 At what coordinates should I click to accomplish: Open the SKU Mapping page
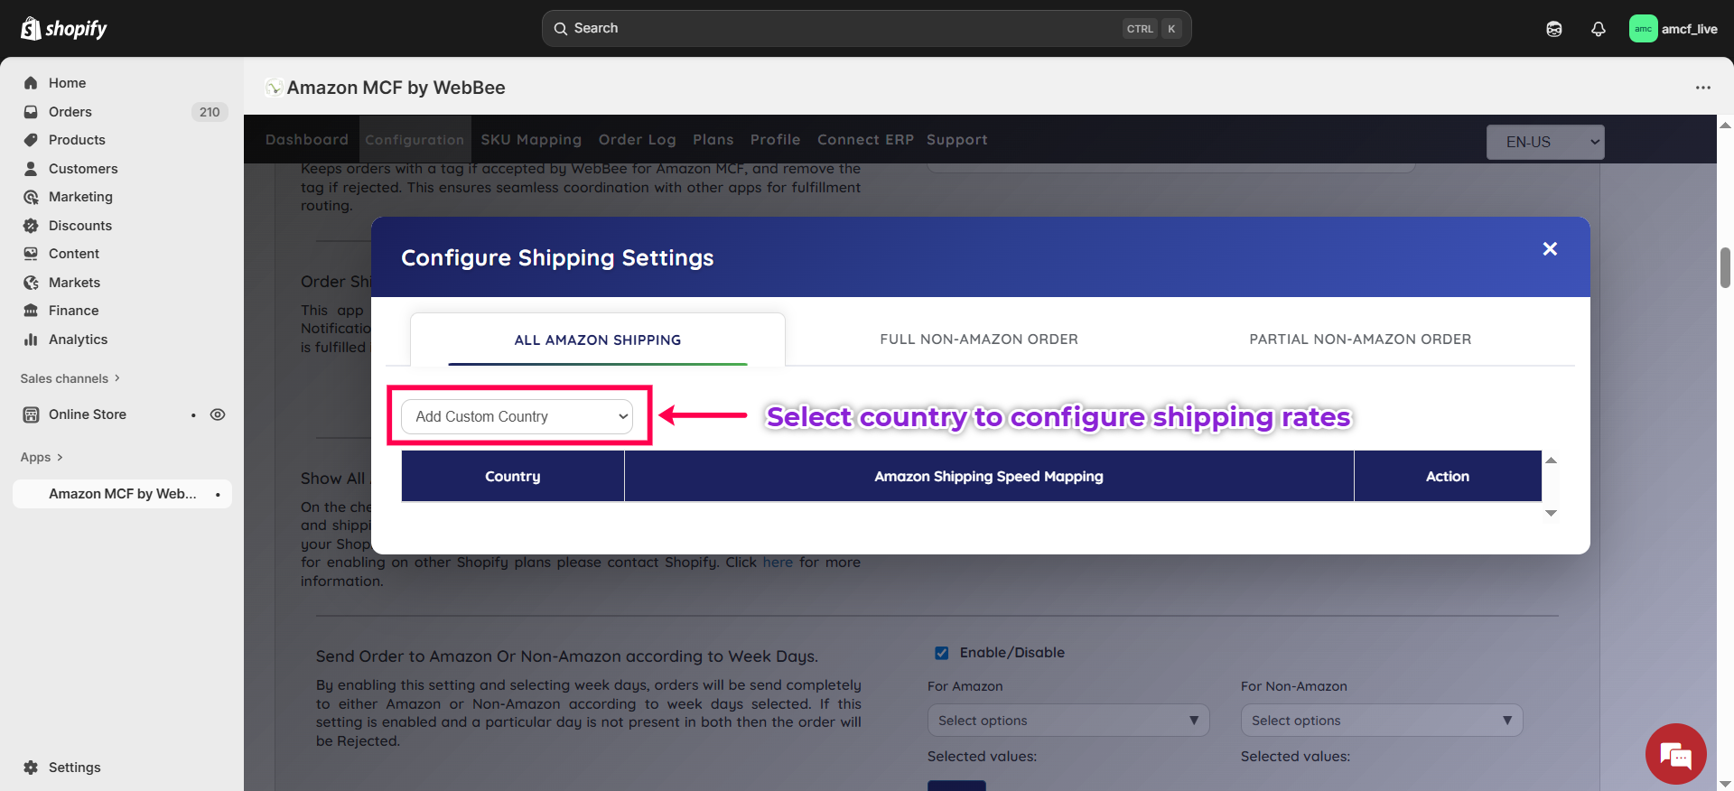pyautogui.click(x=530, y=140)
